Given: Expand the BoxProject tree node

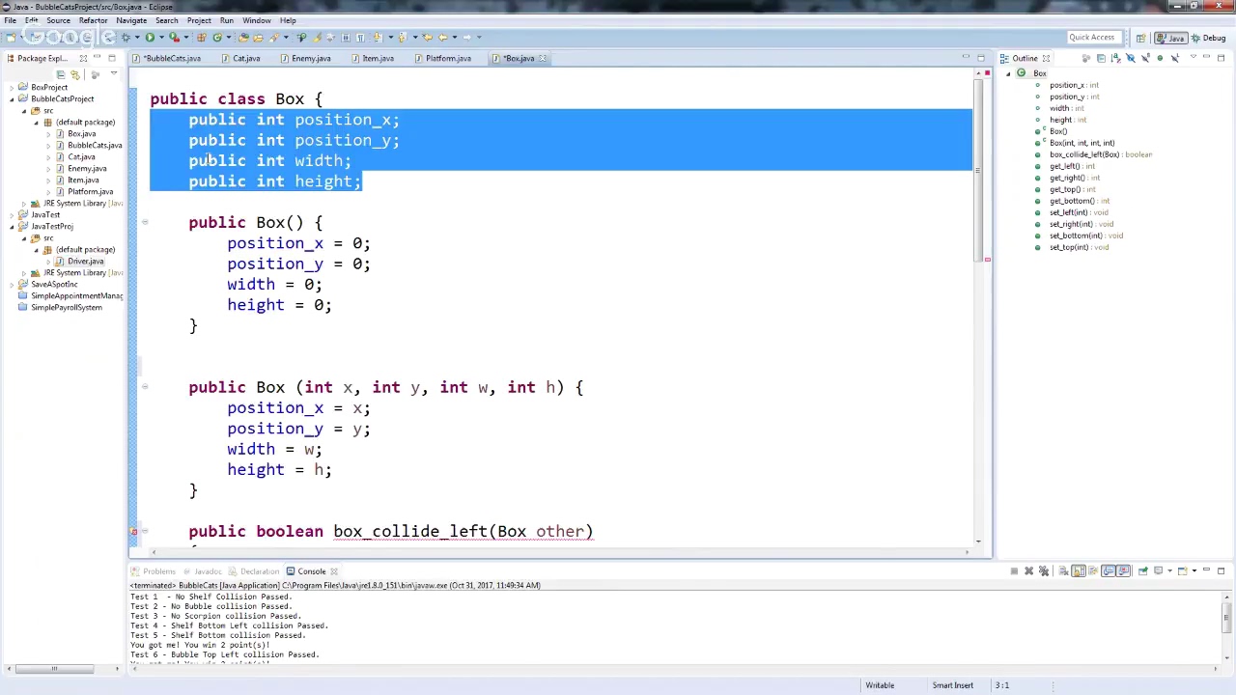Looking at the screenshot, I should [12, 87].
